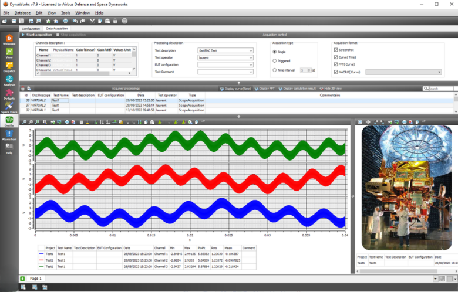
Task: Click the redo arrow icon in main toolbar
Action: [x=83, y=21]
